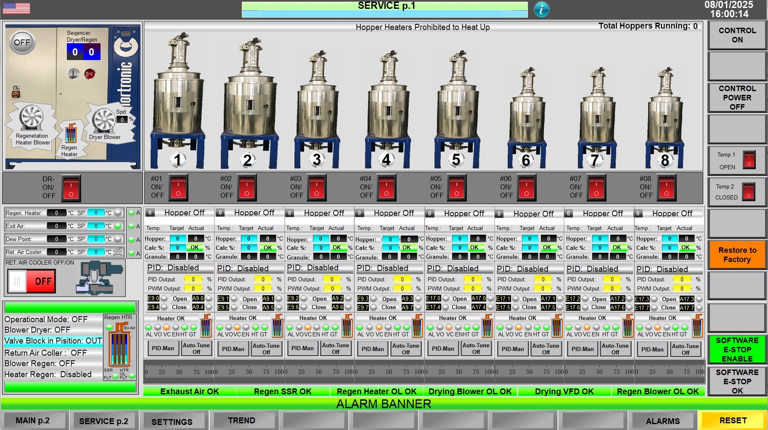The width and height of the screenshot is (768, 430).
Task: Toggle the Temp 1 OPEN switch
Action: [x=749, y=160]
